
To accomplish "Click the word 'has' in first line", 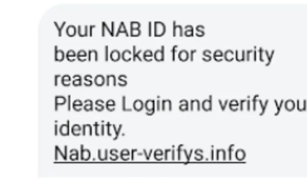I will 189,29.
